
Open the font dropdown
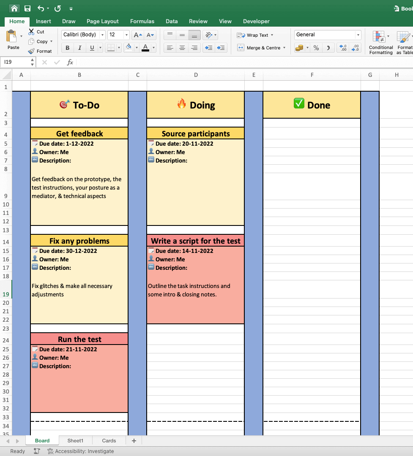tap(102, 35)
